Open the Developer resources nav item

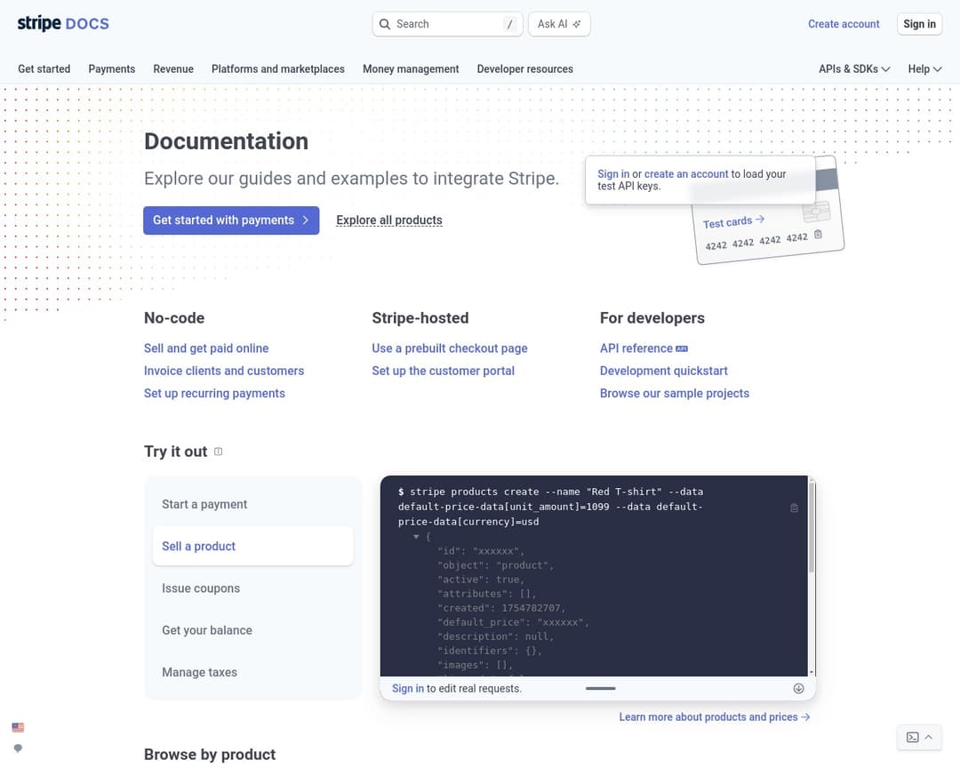[524, 69]
